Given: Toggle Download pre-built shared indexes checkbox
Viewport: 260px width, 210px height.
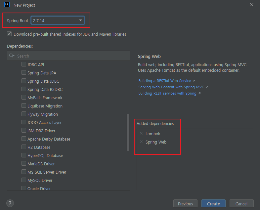Looking at the screenshot, I should tap(9, 34).
